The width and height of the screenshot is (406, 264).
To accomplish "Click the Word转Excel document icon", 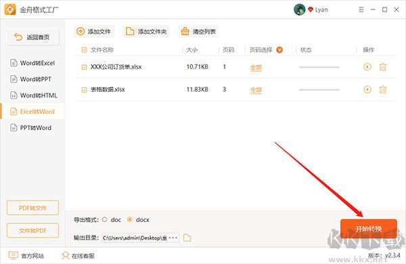I will click(x=14, y=63).
